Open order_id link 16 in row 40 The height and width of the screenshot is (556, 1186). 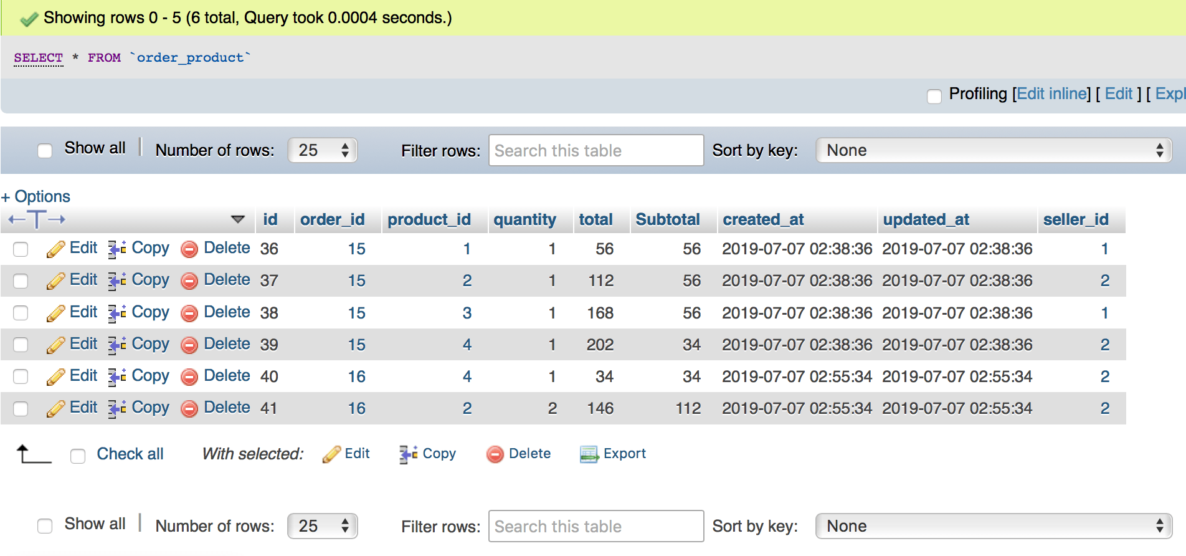pyautogui.click(x=357, y=376)
